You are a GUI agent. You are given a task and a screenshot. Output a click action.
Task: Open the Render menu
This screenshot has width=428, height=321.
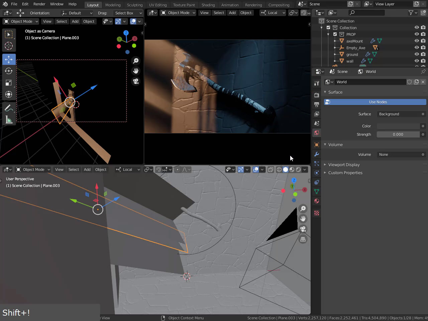click(x=39, y=4)
